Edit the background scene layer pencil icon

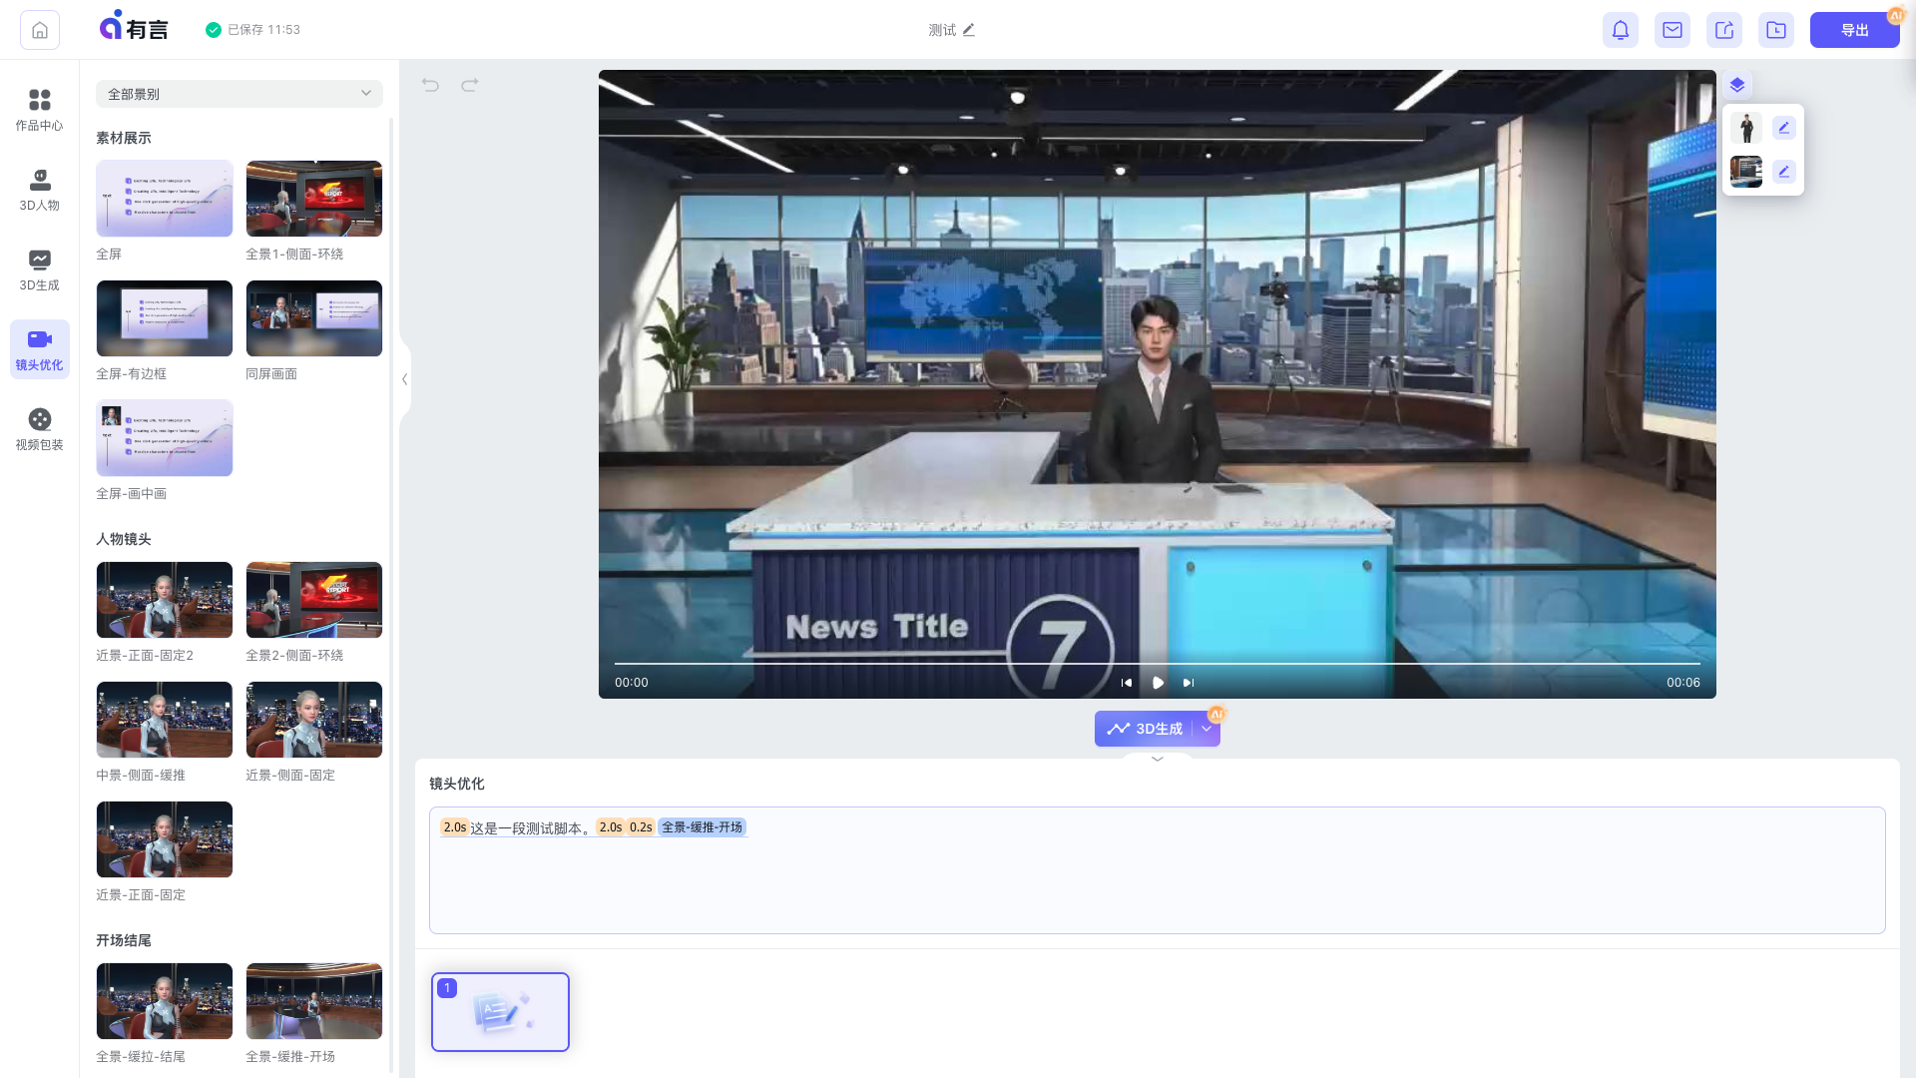point(1784,172)
